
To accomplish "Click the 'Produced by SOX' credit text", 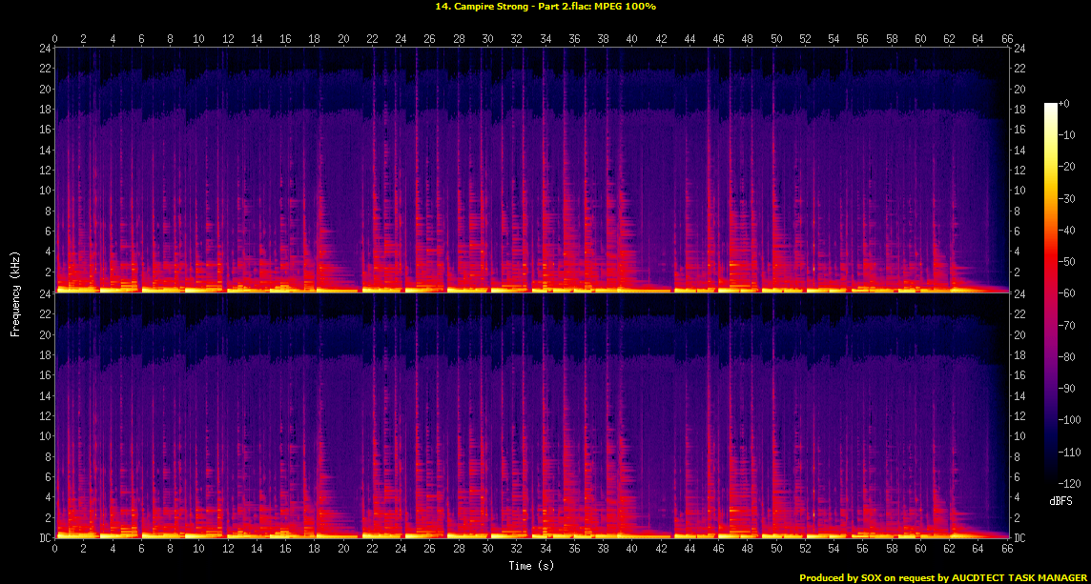I will 941,577.
